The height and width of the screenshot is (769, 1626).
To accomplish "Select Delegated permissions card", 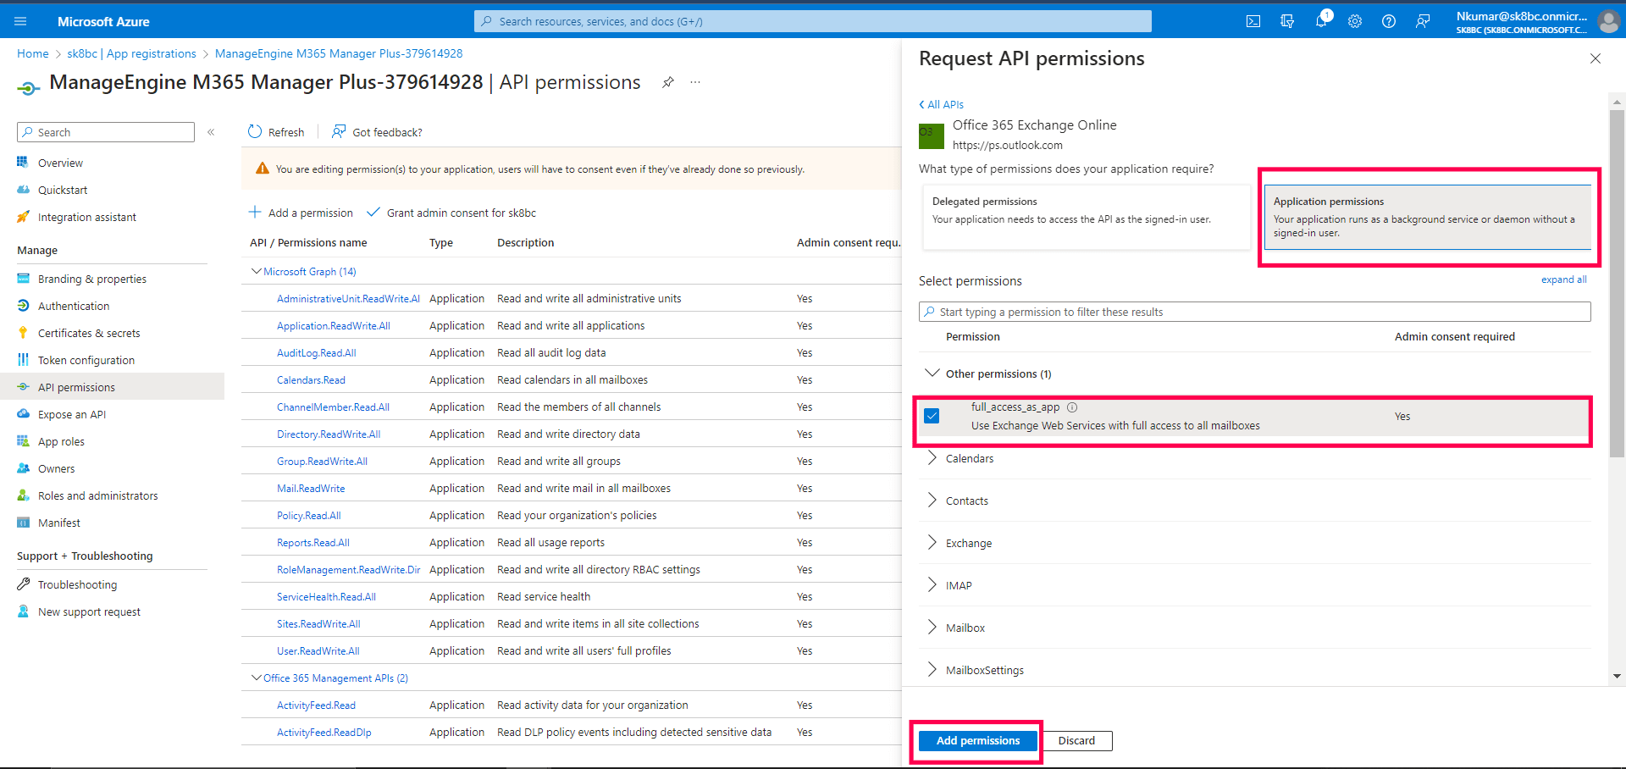I will pos(1087,218).
